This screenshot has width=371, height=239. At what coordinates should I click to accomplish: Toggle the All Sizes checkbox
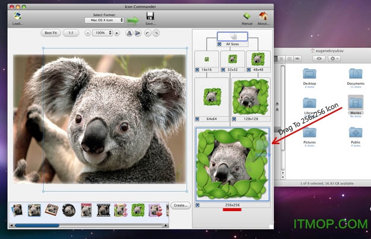[220, 44]
